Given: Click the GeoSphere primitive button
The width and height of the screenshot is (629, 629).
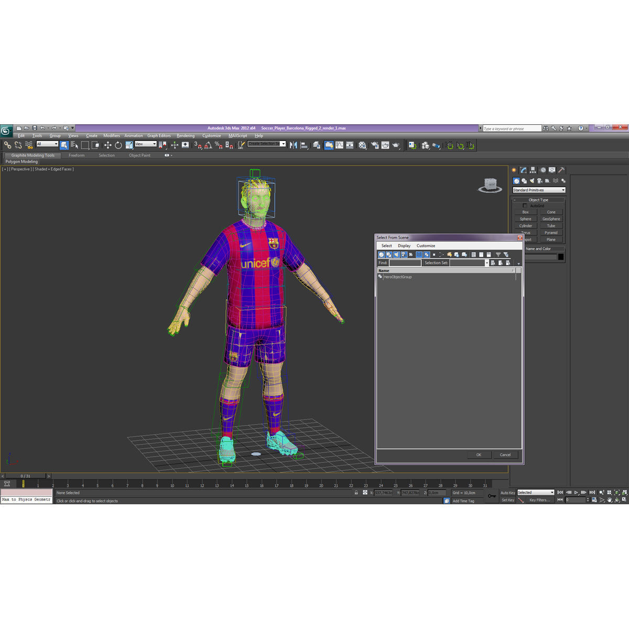Looking at the screenshot, I should 551,219.
